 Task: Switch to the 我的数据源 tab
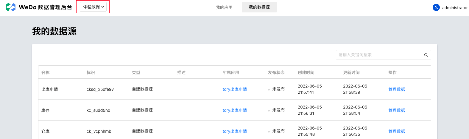(x=259, y=7)
